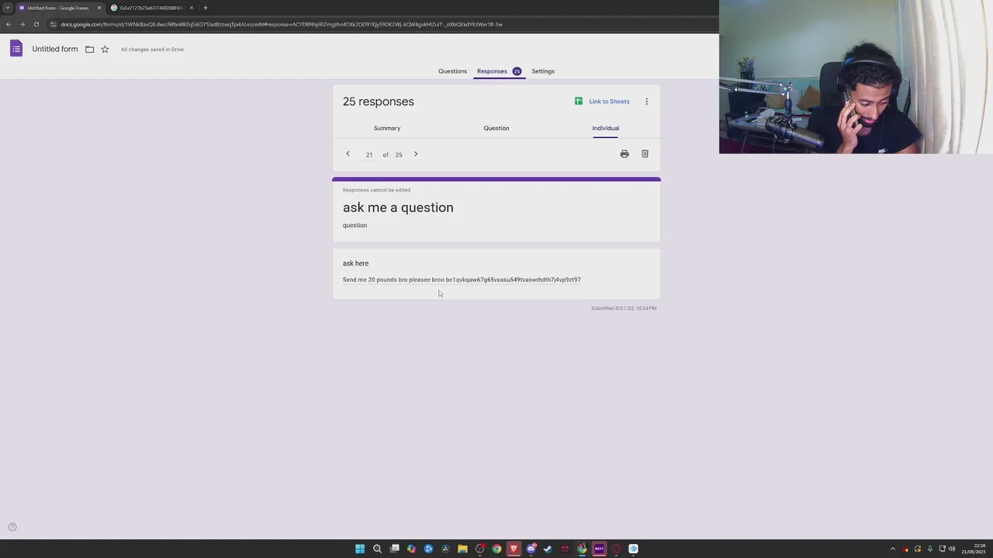
Task: Open the Settings tab
Action: (x=543, y=71)
